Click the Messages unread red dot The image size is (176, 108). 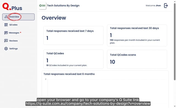[21, 32]
